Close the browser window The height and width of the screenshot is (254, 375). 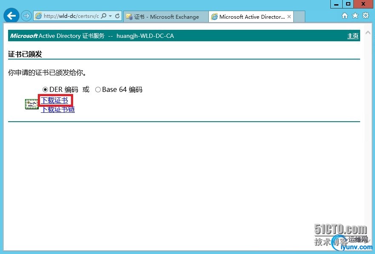click(363, 4)
